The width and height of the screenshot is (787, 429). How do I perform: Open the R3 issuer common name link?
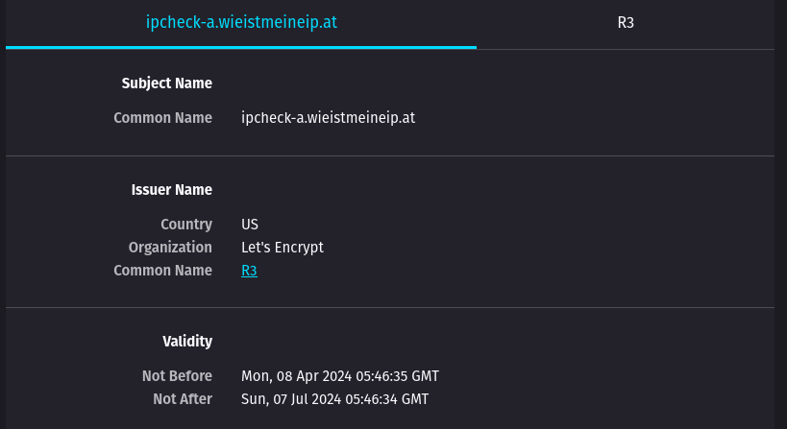249,271
